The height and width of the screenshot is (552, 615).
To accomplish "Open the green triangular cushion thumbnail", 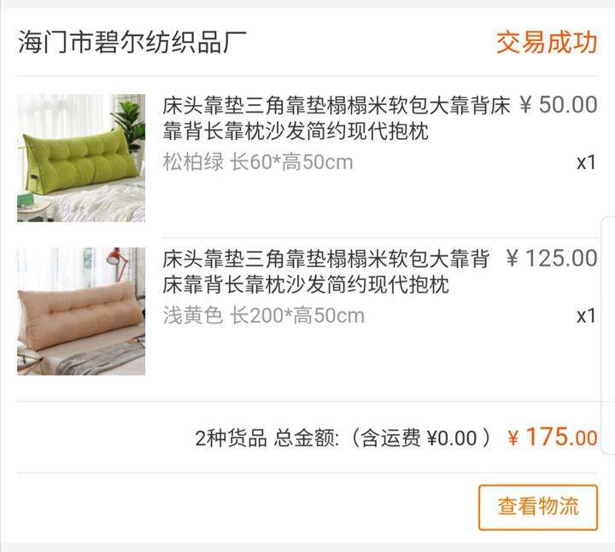I will click(x=81, y=158).
